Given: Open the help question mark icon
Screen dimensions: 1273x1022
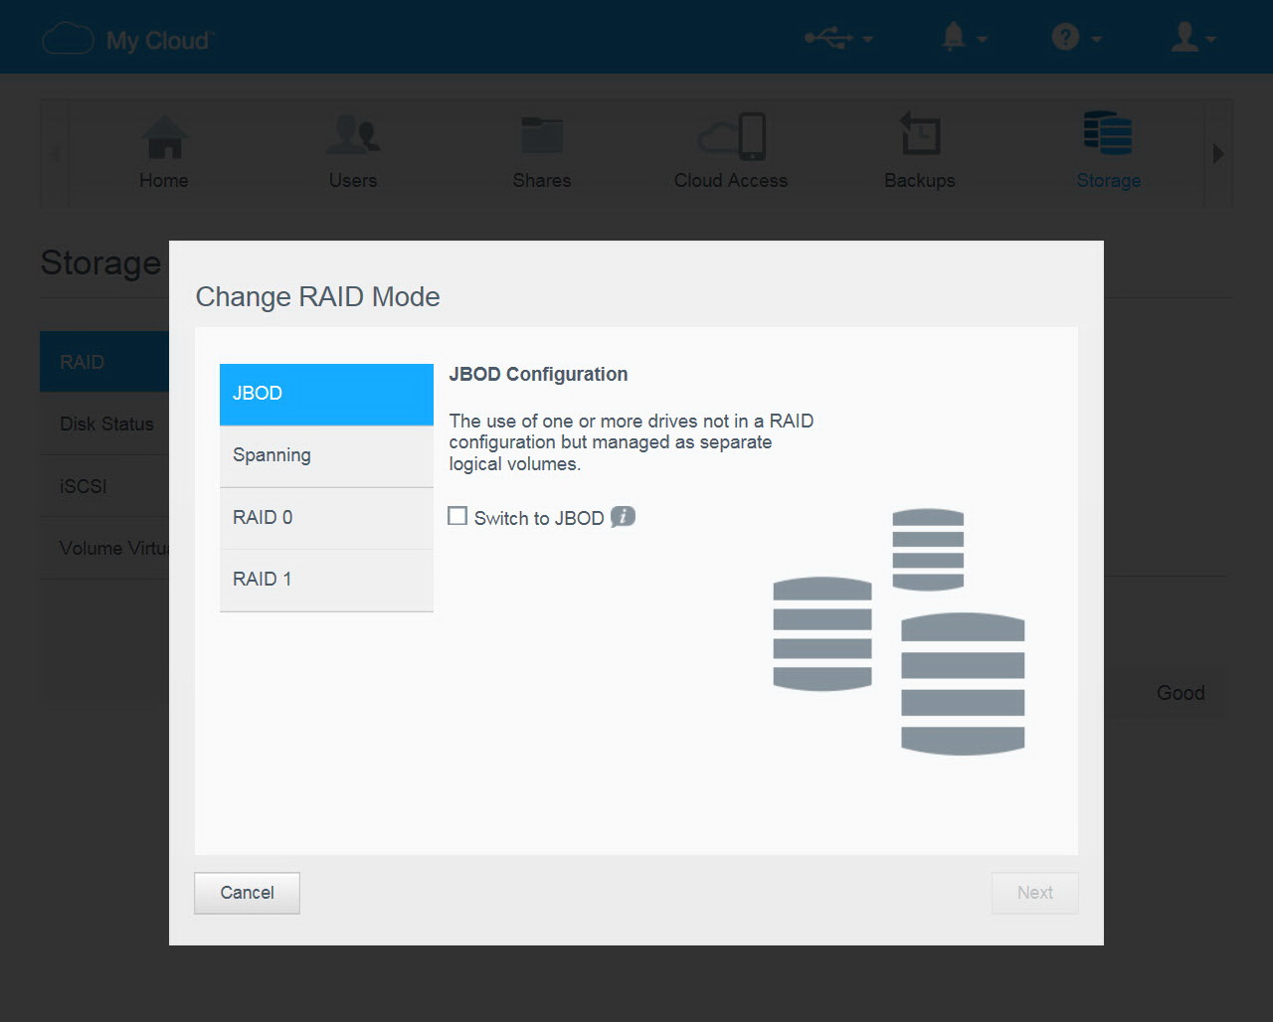Looking at the screenshot, I should pyautogui.click(x=1065, y=38).
